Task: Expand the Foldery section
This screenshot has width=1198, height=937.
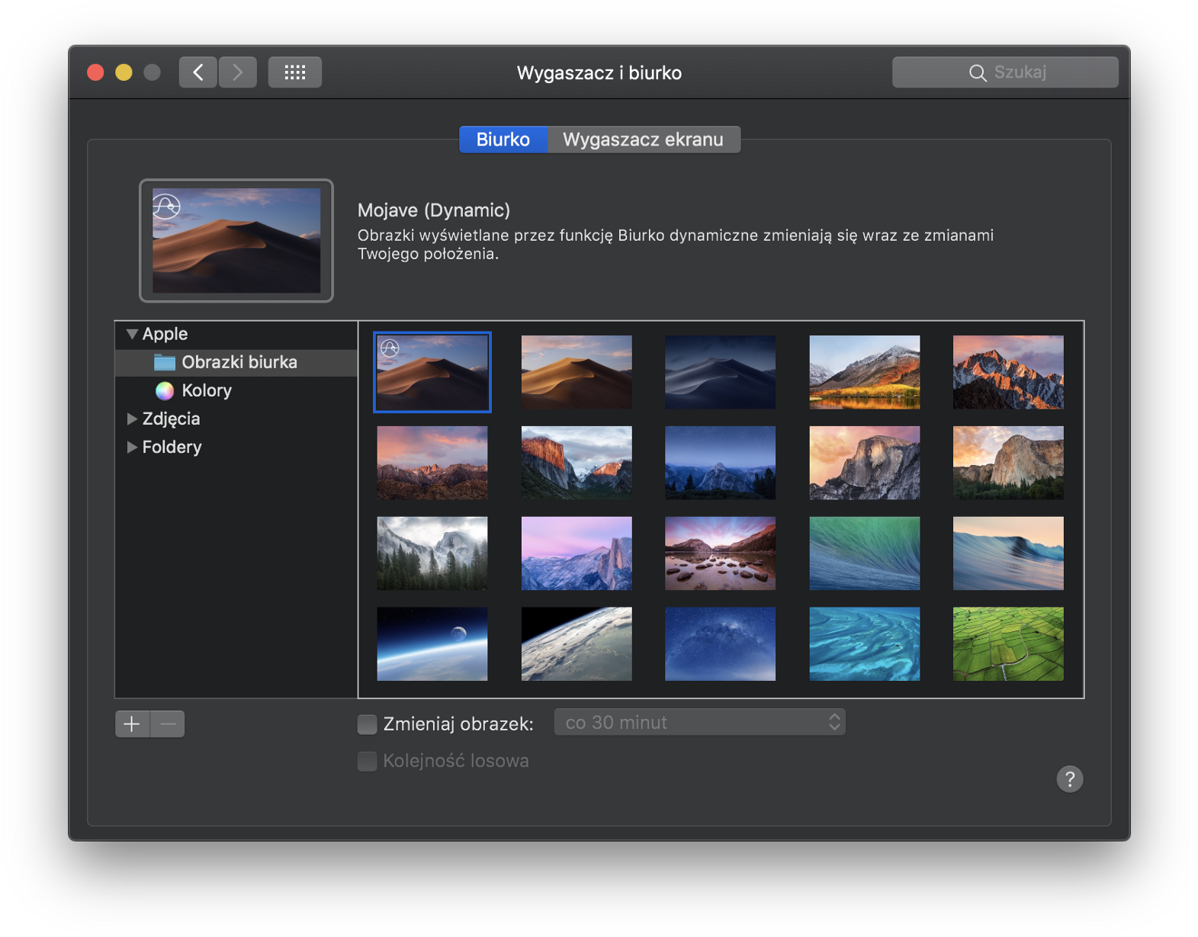Action: (132, 447)
